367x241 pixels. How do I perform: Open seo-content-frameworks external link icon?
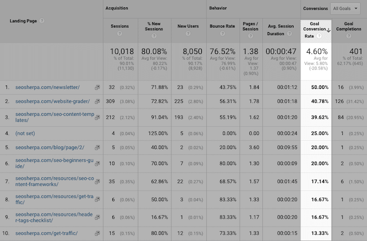tap(97, 181)
